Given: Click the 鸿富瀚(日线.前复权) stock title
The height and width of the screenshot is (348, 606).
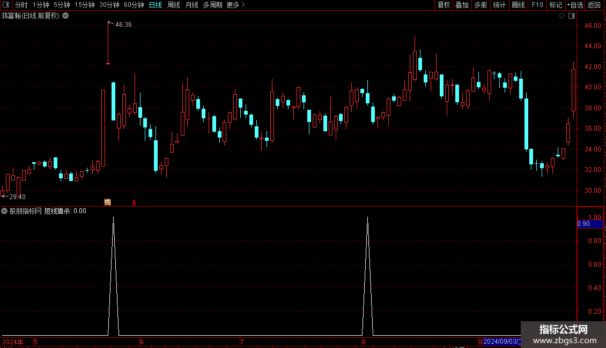Looking at the screenshot, I should point(31,16).
